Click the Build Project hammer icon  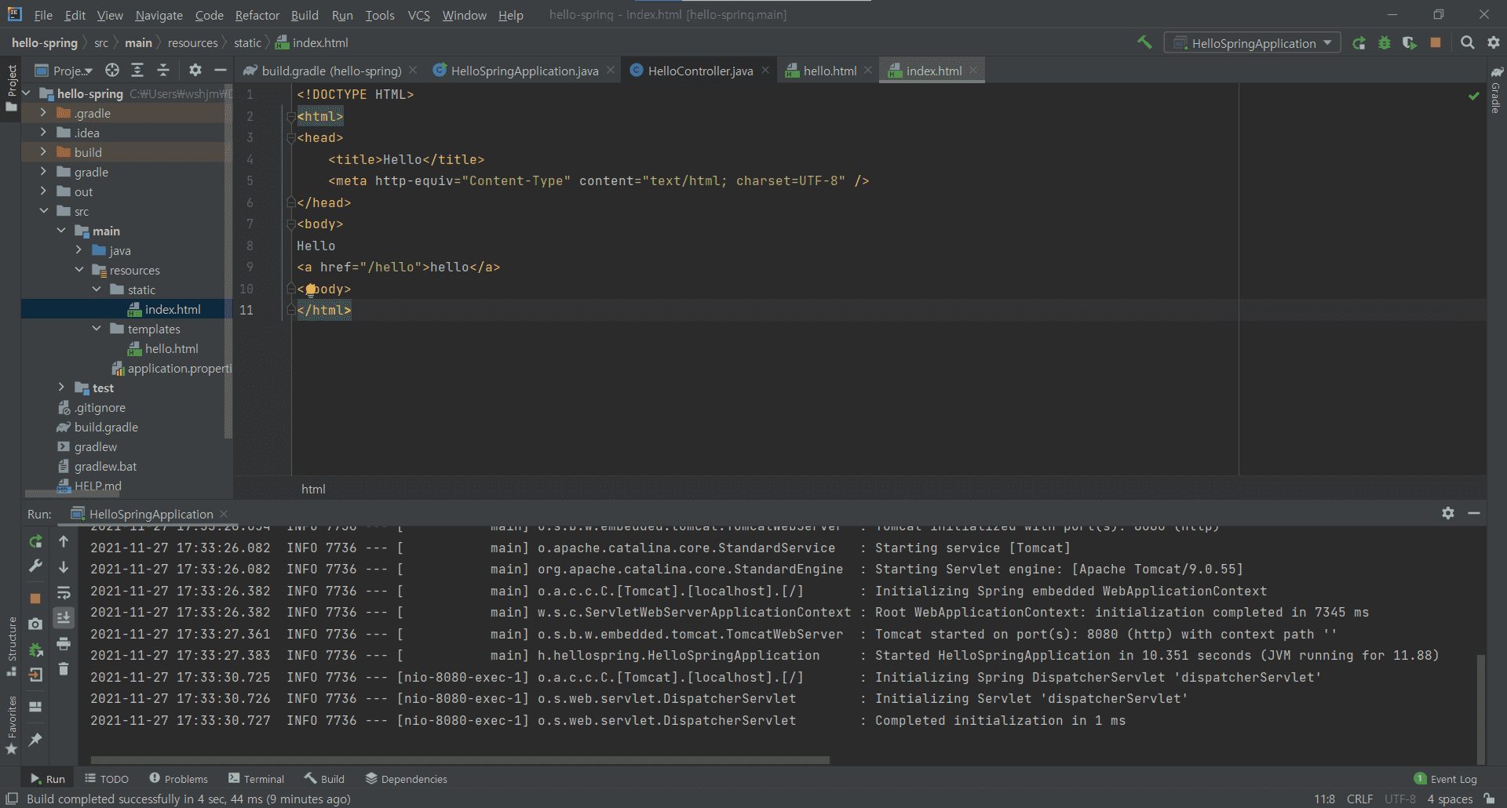[x=1144, y=42]
